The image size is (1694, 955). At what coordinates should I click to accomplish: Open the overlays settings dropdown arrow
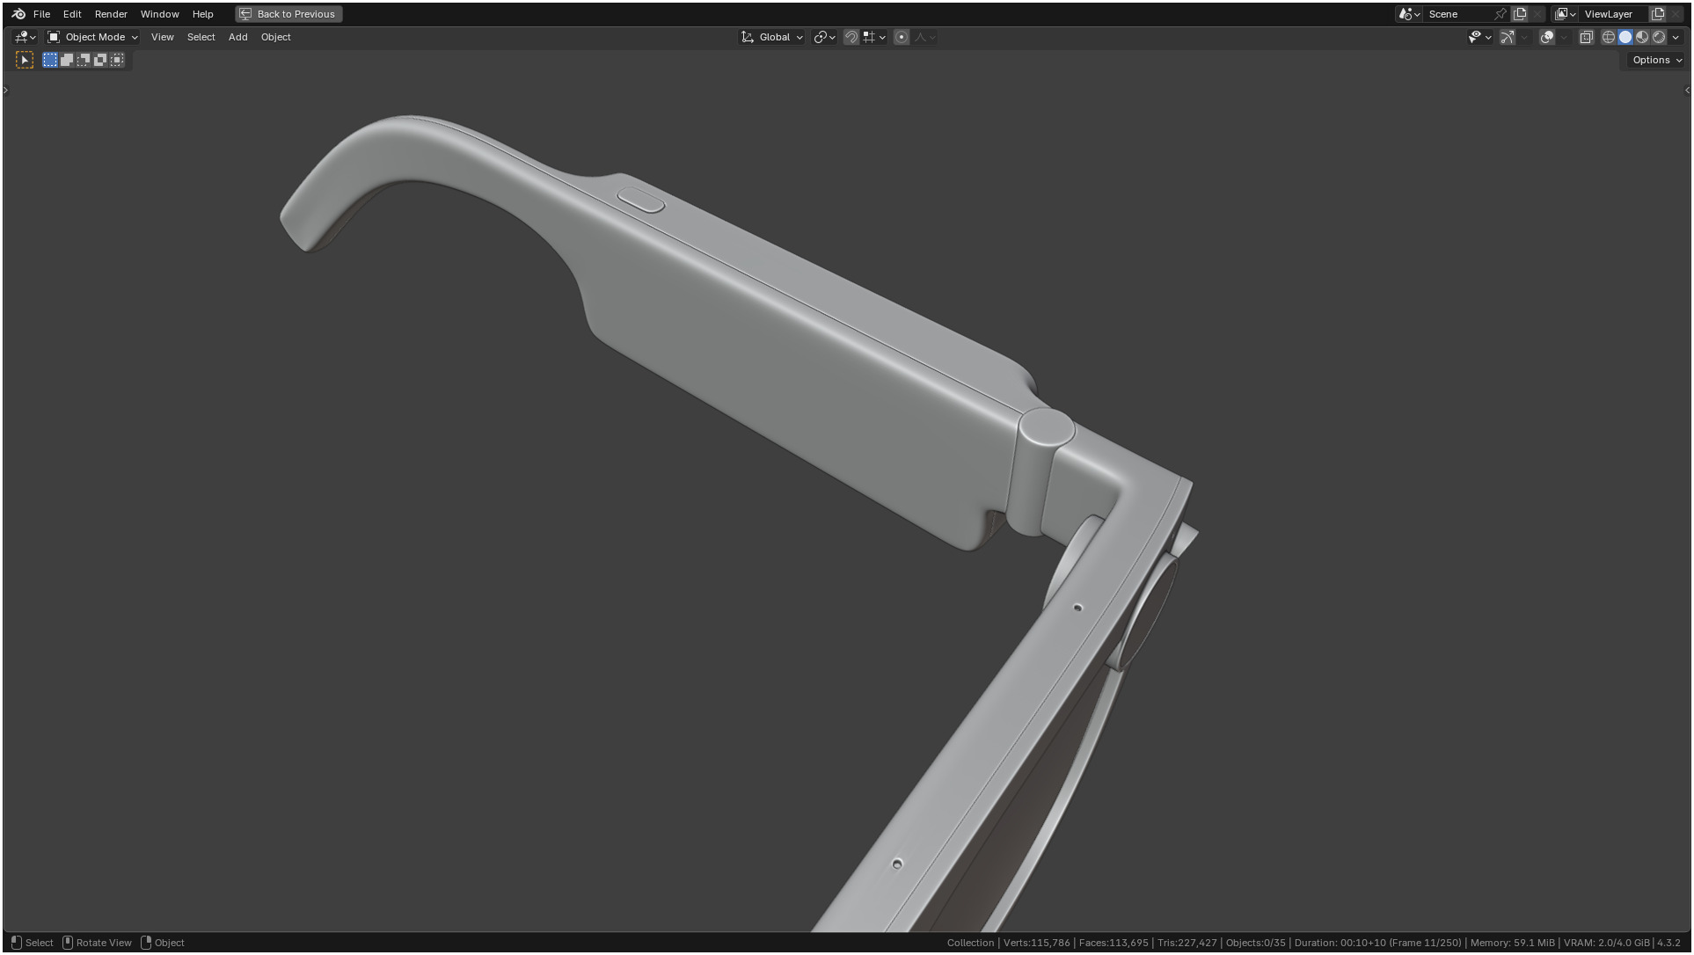coord(1564,37)
